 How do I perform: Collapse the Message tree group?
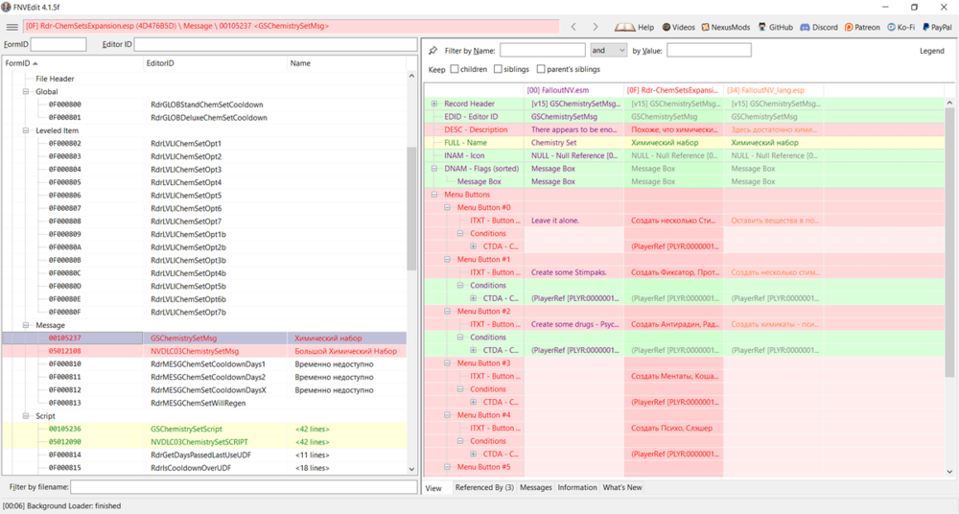click(x=26, y=325)
